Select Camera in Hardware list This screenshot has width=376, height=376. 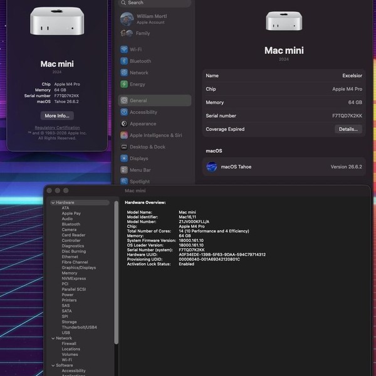(69, 230)
